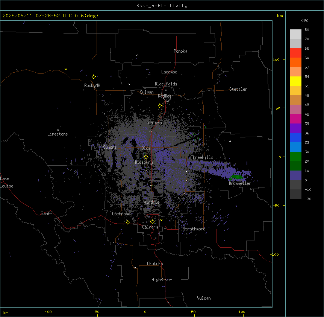
Task: Click the Olds town label
Action: coord(146,148)
